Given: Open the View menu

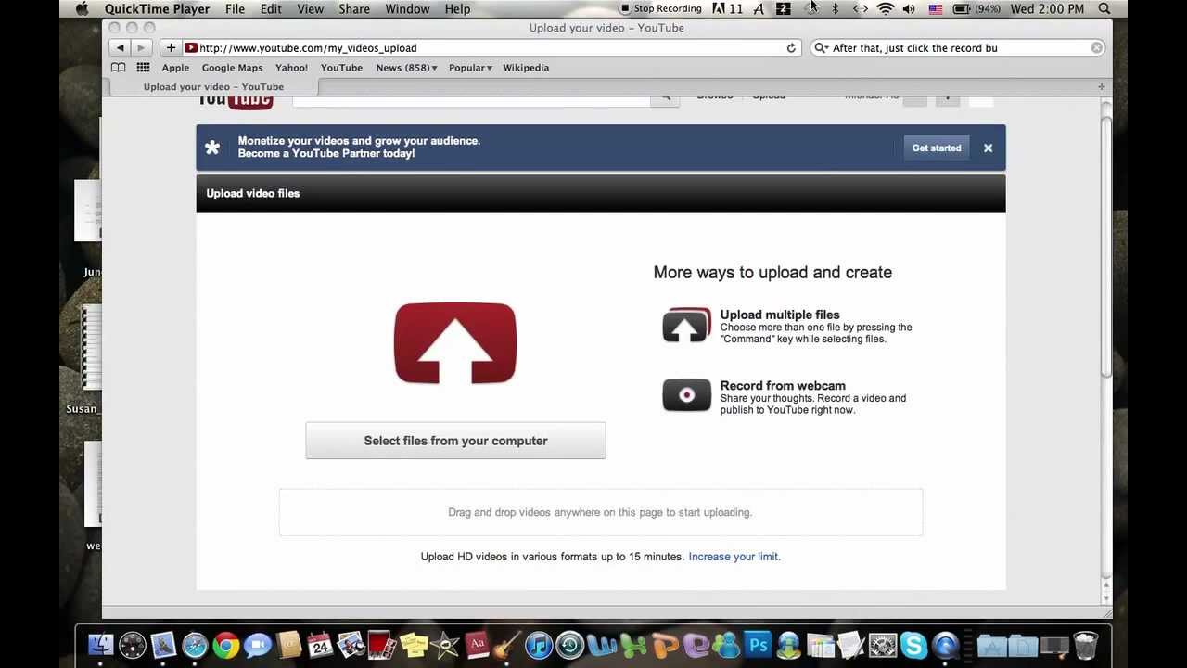Looking at the screenshot, I should 310,9.
